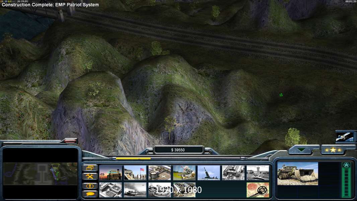
Task: Select the Airfield with control tower
Action: pyautogui.click(x=258, y=173)
